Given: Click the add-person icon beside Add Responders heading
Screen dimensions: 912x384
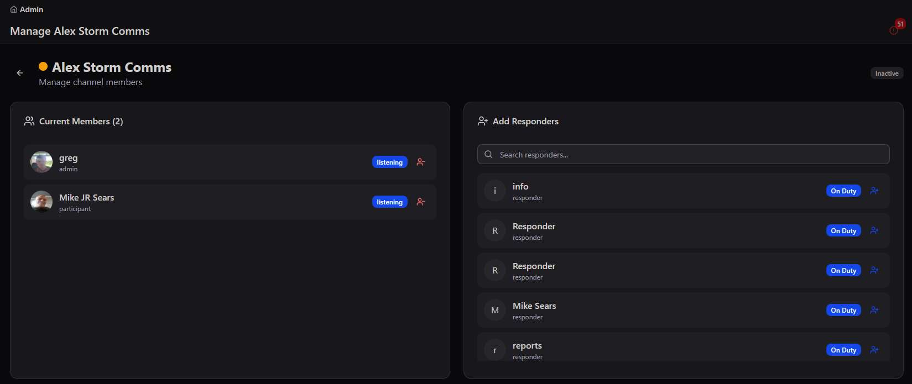Looking at the screenshot, I should click(483, 121).
